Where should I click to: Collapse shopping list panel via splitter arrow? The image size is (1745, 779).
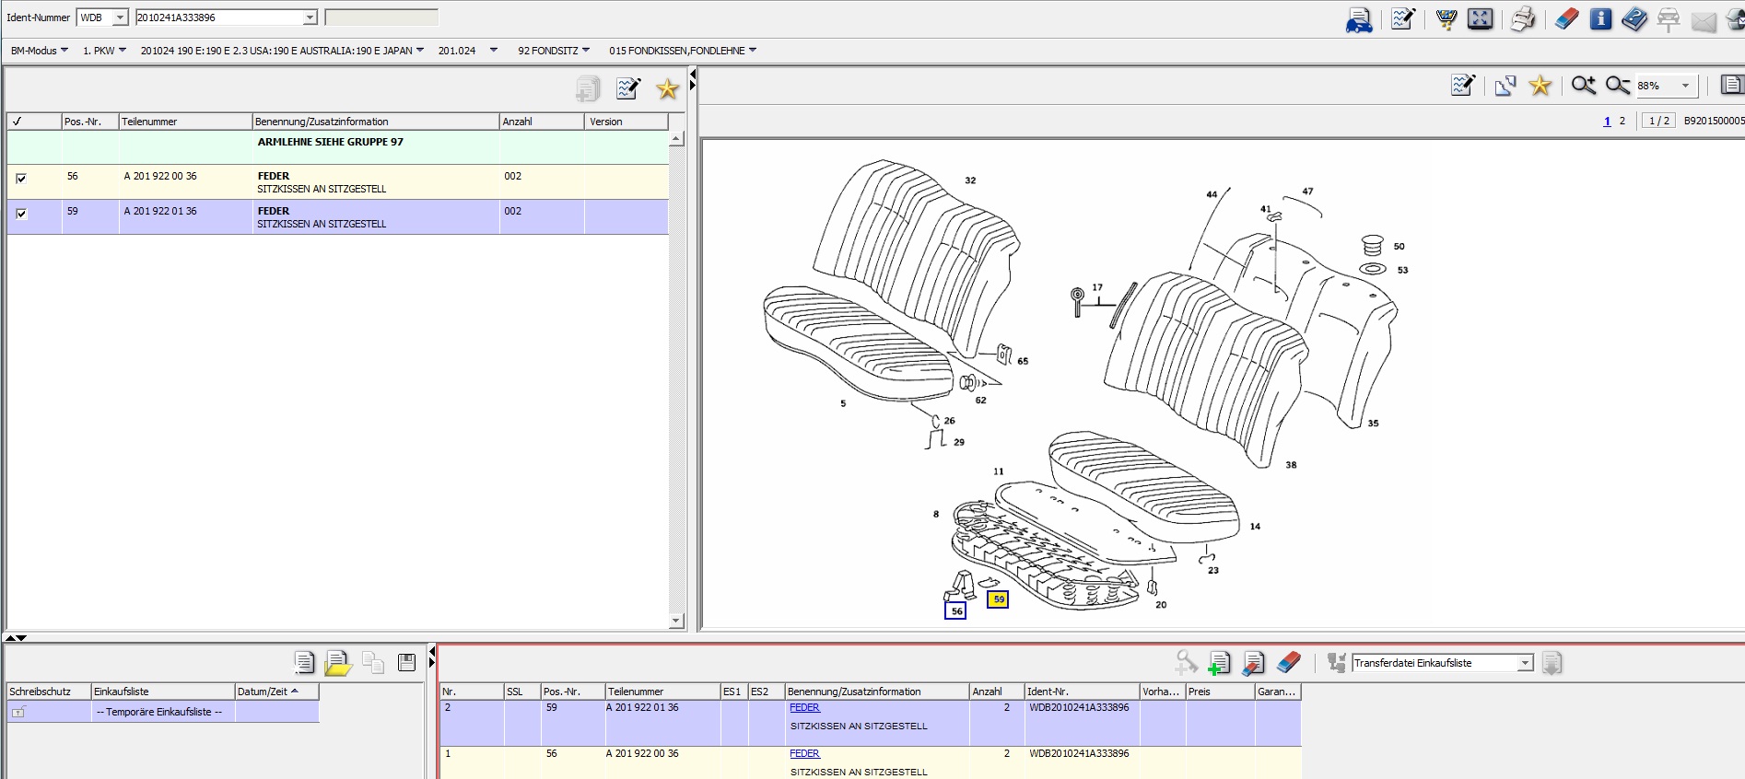(x=431, y=651)
